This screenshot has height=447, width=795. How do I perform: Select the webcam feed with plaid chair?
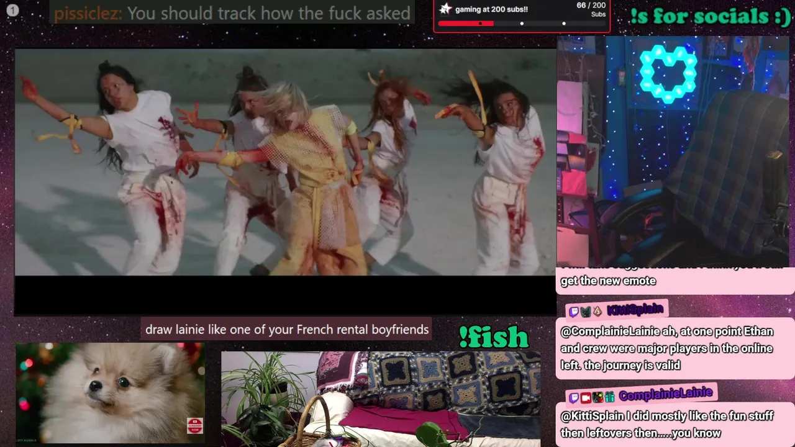[673, 151]
